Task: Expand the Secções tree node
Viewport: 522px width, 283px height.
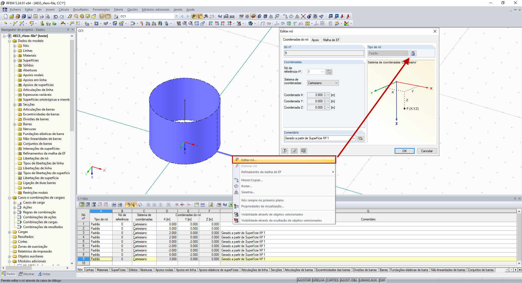Action: [x=15, y=104]
